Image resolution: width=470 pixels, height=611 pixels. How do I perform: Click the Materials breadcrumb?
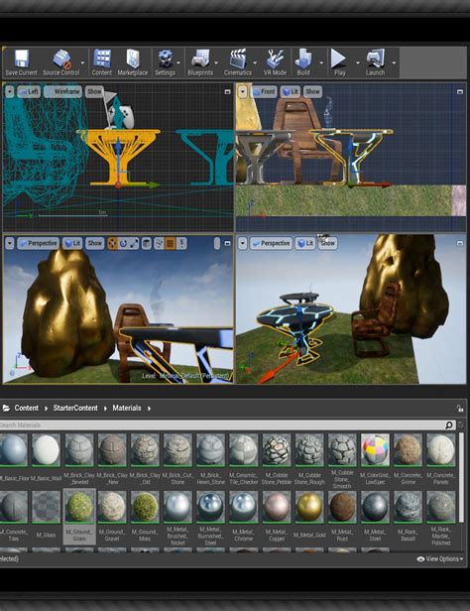[x=127, y=408]
